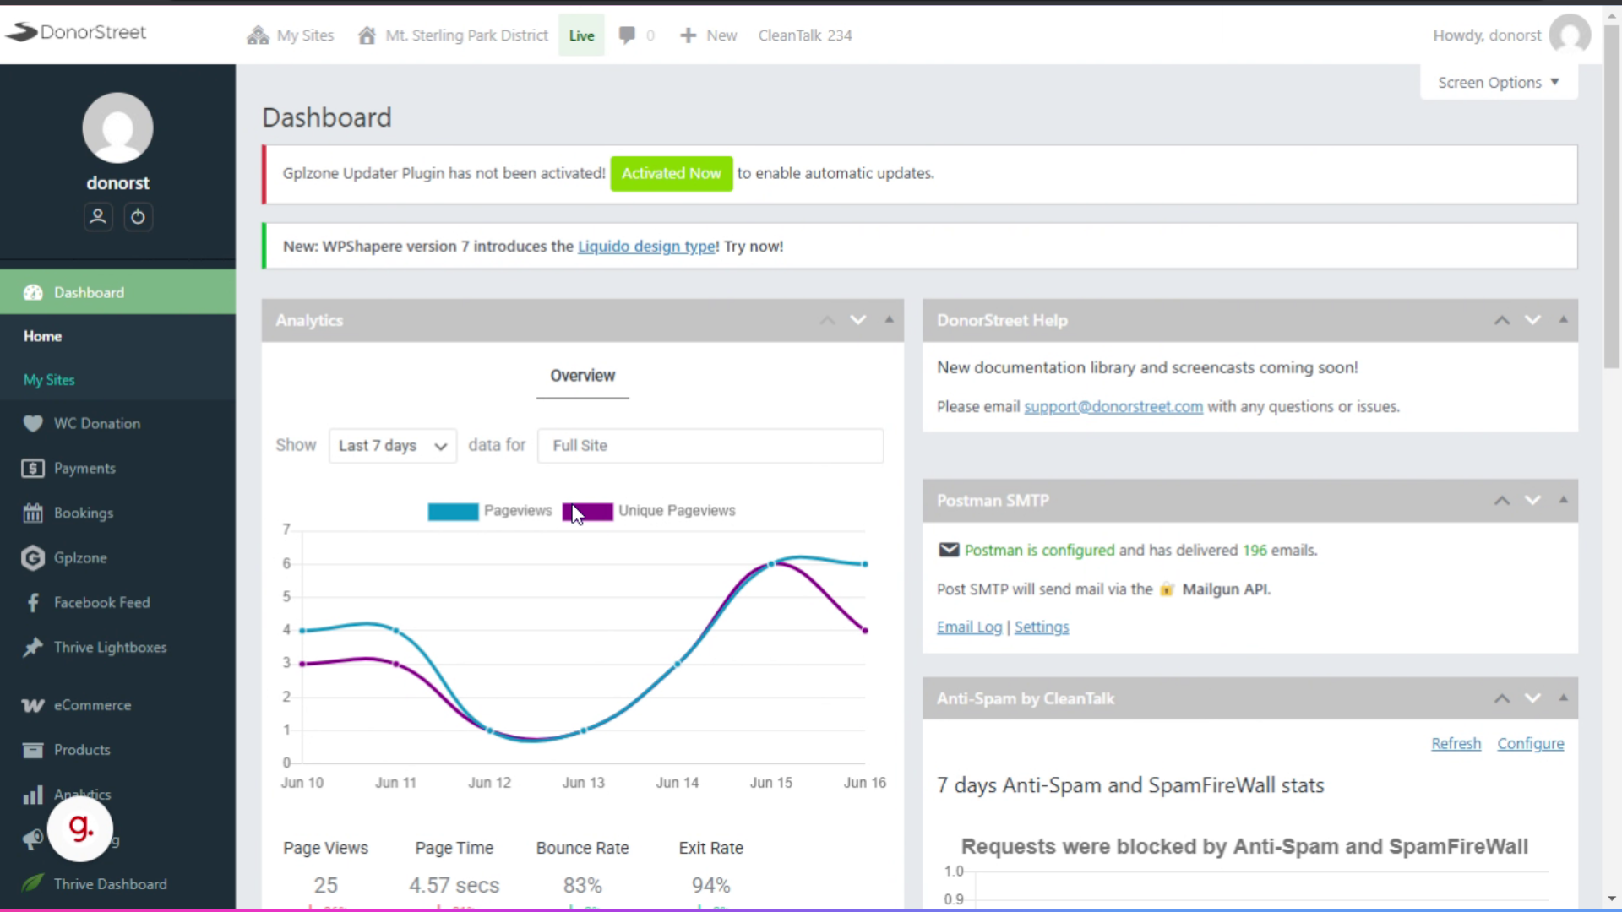Click the Facebook Feed icon
The image size is (1622, 912).
(x=32, y=603)
